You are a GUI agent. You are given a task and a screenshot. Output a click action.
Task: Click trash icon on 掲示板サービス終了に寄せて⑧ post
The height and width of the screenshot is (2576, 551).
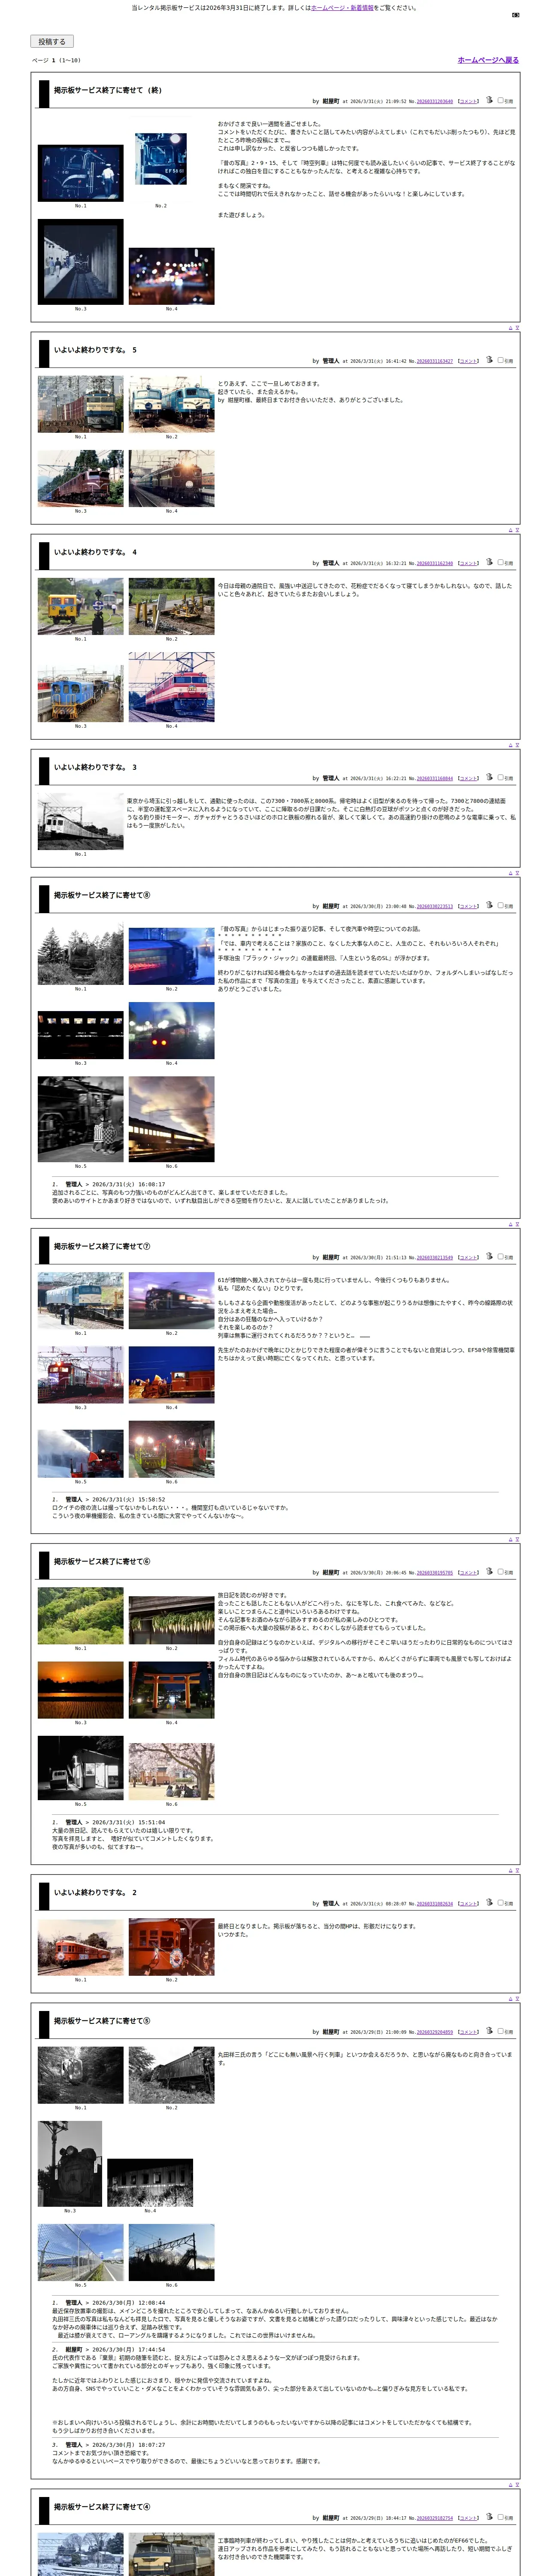[x=489, y=905]
